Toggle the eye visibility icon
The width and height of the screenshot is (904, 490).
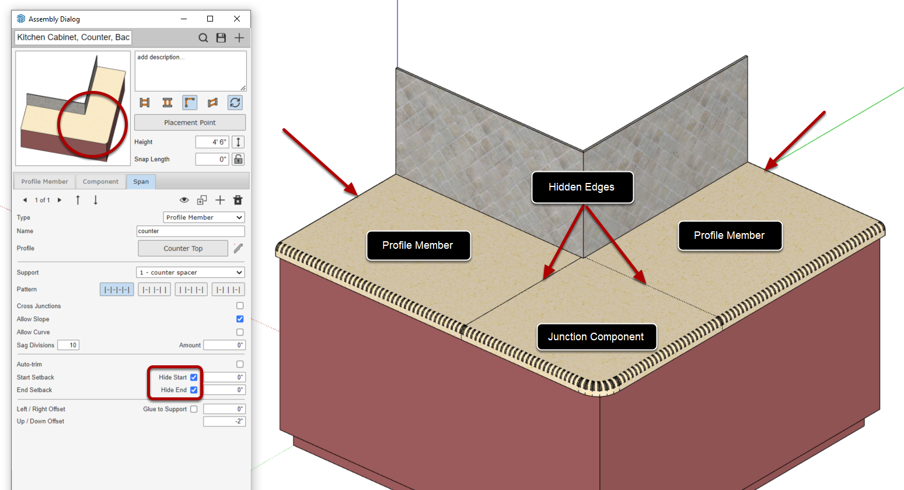click(184, 200)
